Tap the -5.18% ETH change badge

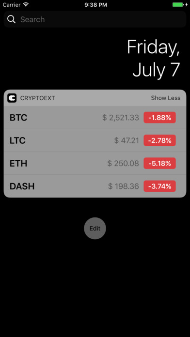coord(159,163)
